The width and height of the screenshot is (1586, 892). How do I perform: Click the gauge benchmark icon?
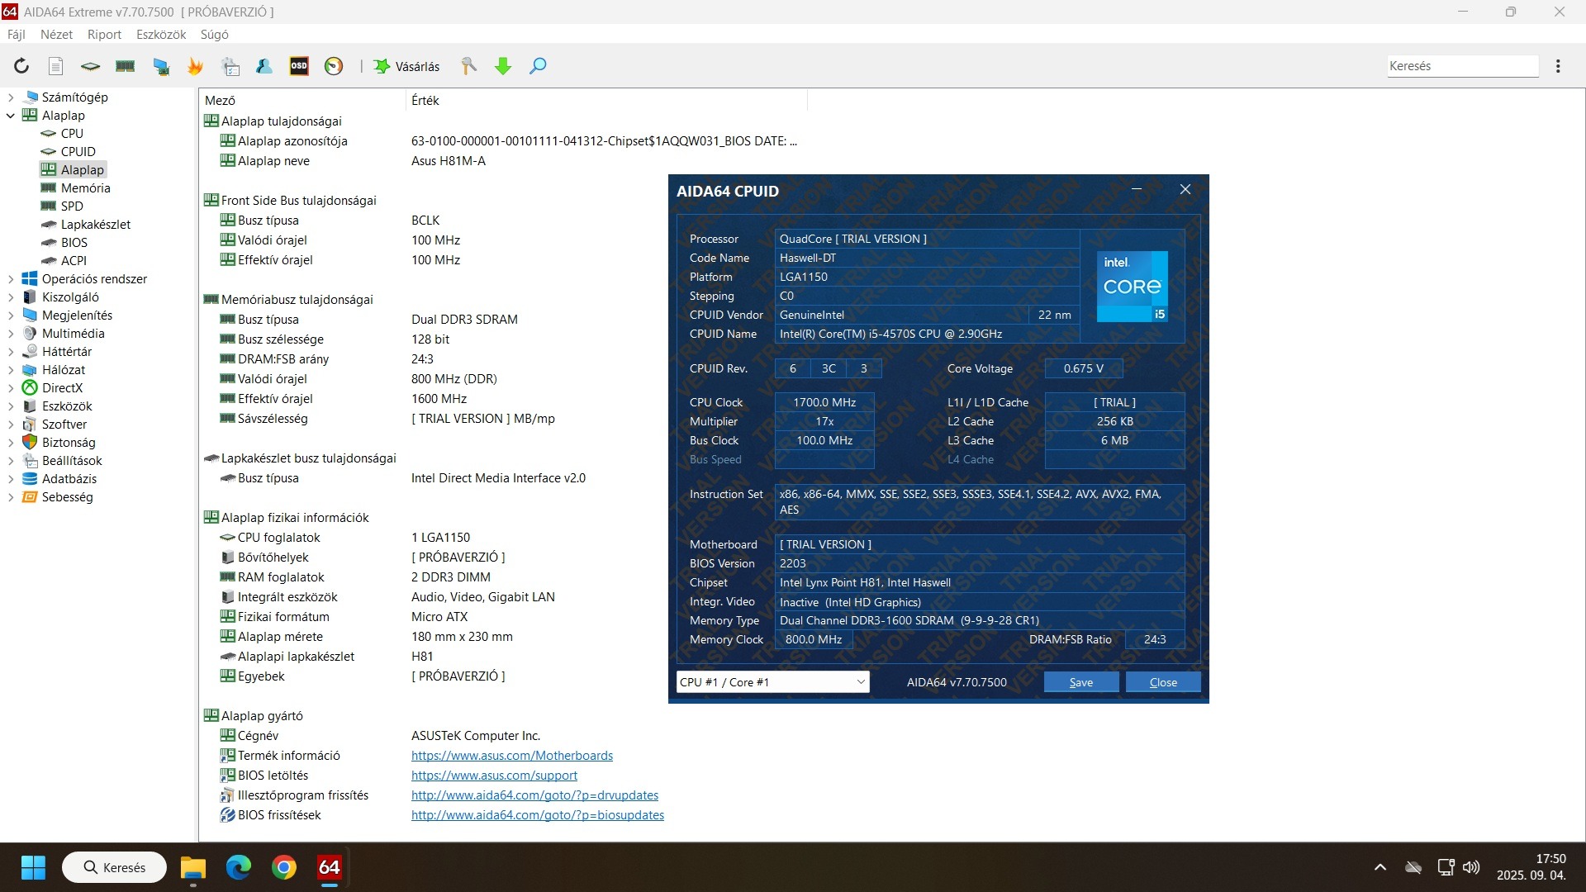click(x=334, y=66)
